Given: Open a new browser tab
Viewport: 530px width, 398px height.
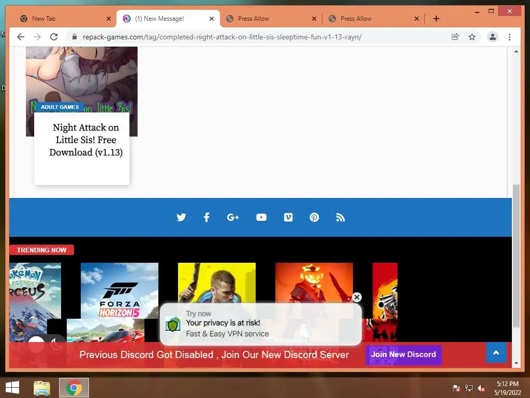Looking at the screenshot, I should point(436,19).
